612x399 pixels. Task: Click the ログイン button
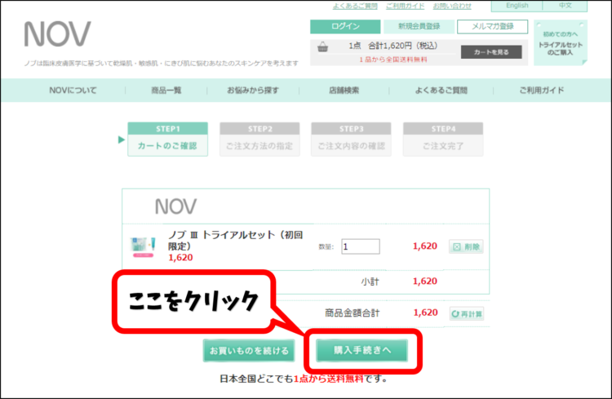coord(345,27)
